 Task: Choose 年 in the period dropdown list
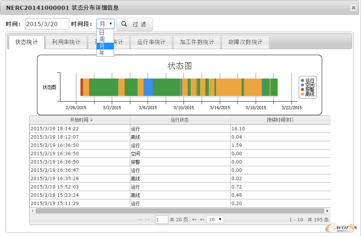(x=105, y=53)
